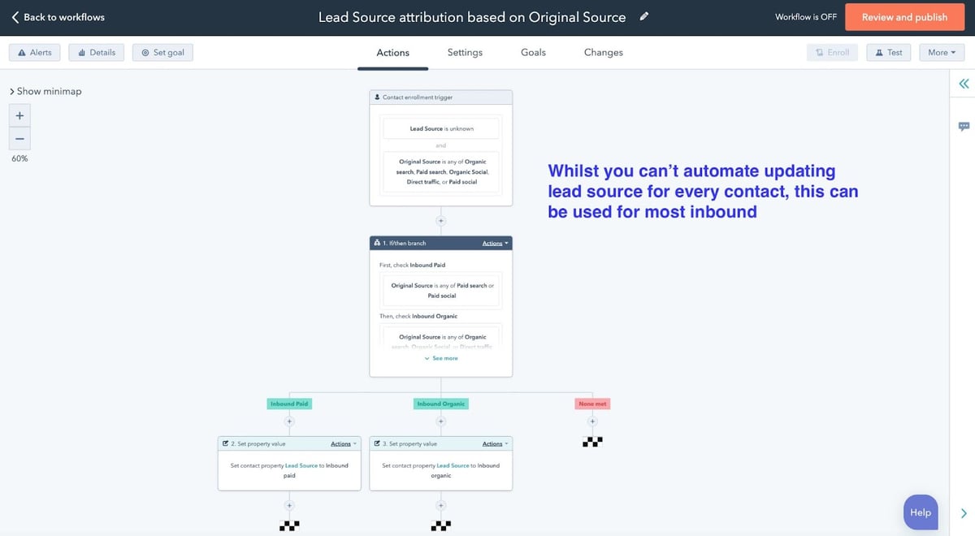
Task: Collapse the right panel with the double chevron
Action: pyautogui.click(x=963, y=83)
